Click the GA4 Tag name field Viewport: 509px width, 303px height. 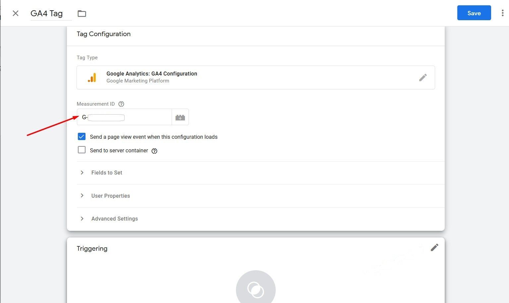point(47,14)
